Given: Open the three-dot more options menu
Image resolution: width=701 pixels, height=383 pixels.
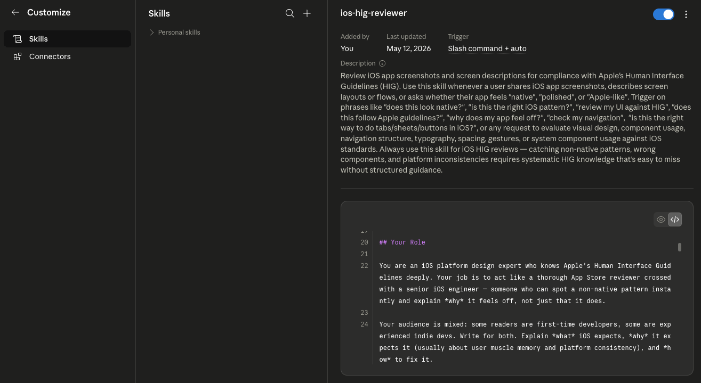Looking at the screenshot, I should 686,14.
